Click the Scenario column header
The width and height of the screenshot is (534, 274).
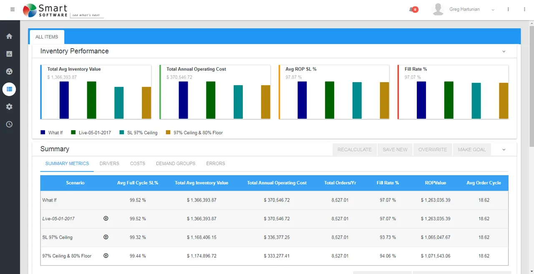coord(75,183)
